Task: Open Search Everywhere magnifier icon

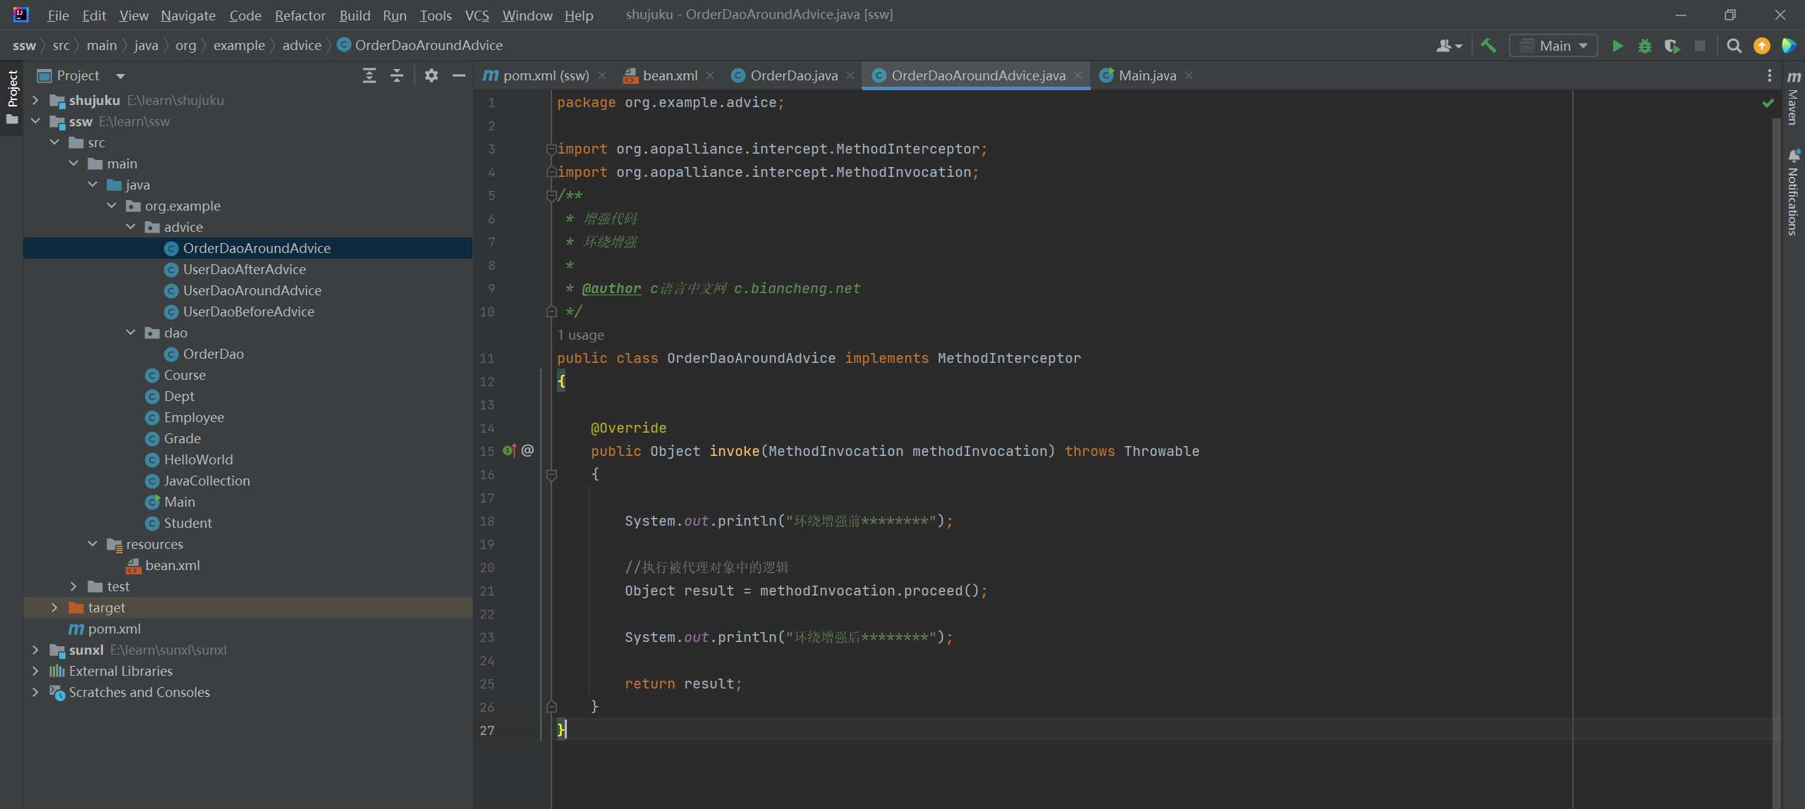Action: pyautogui.click(x=1734, y=46)
